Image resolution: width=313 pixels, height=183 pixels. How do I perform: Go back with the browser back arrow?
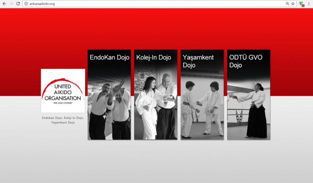pyautogui.click(x=4, y=4)
